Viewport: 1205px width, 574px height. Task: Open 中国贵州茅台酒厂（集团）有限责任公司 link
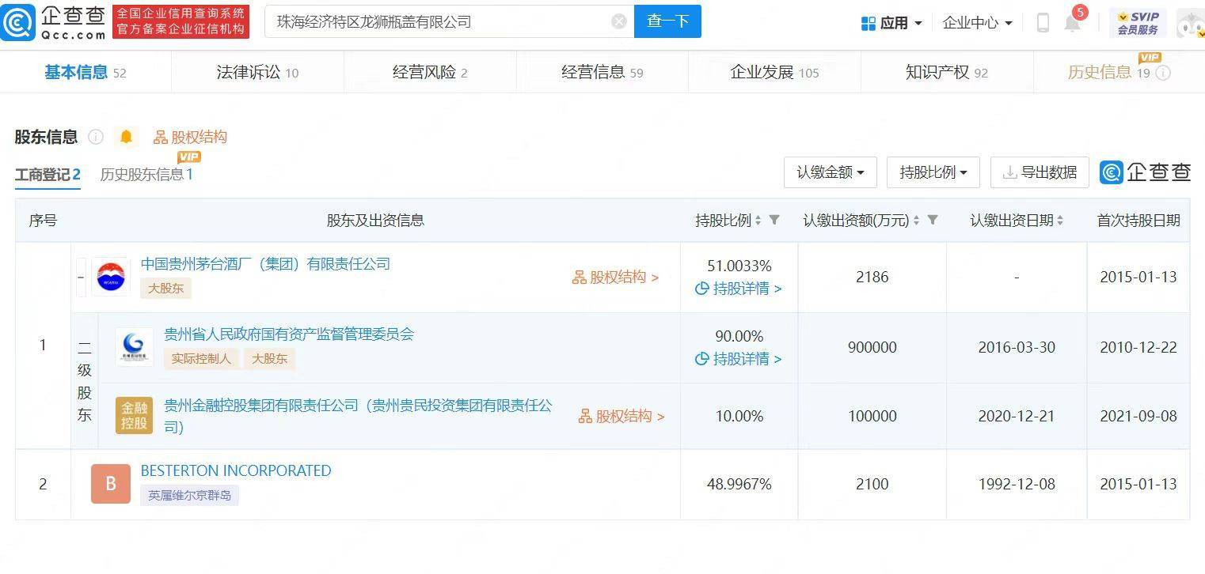[265, 264]
